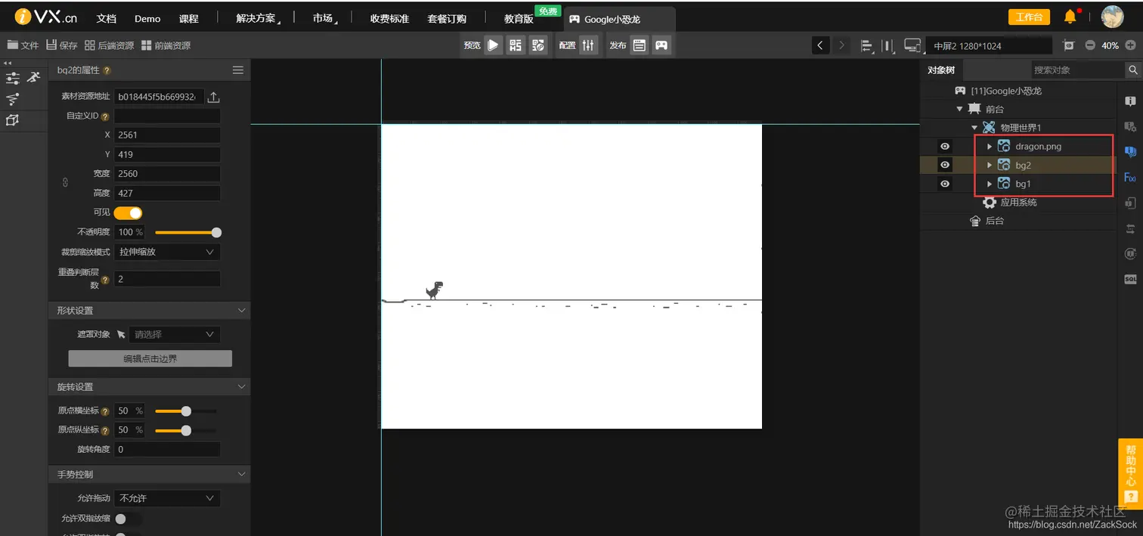Click the third preview icon beside QR code
1143x536 pixels.
click(538, 45)
